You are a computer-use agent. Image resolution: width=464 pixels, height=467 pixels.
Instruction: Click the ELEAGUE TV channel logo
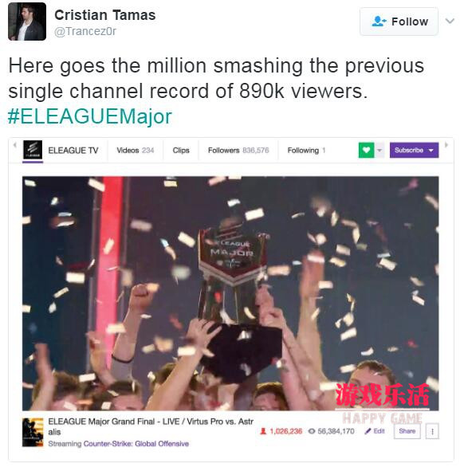click(33, 150)
